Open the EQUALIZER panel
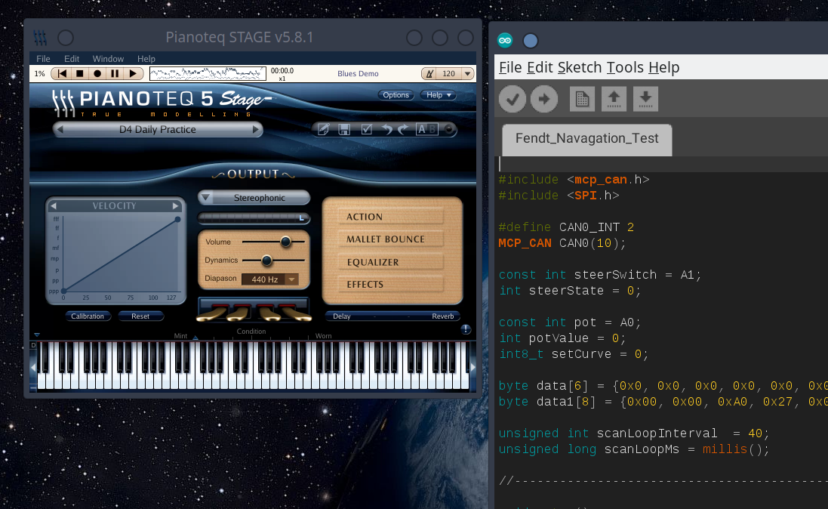Viewport: 828px width, 509px height. click(x=390, y=262)
